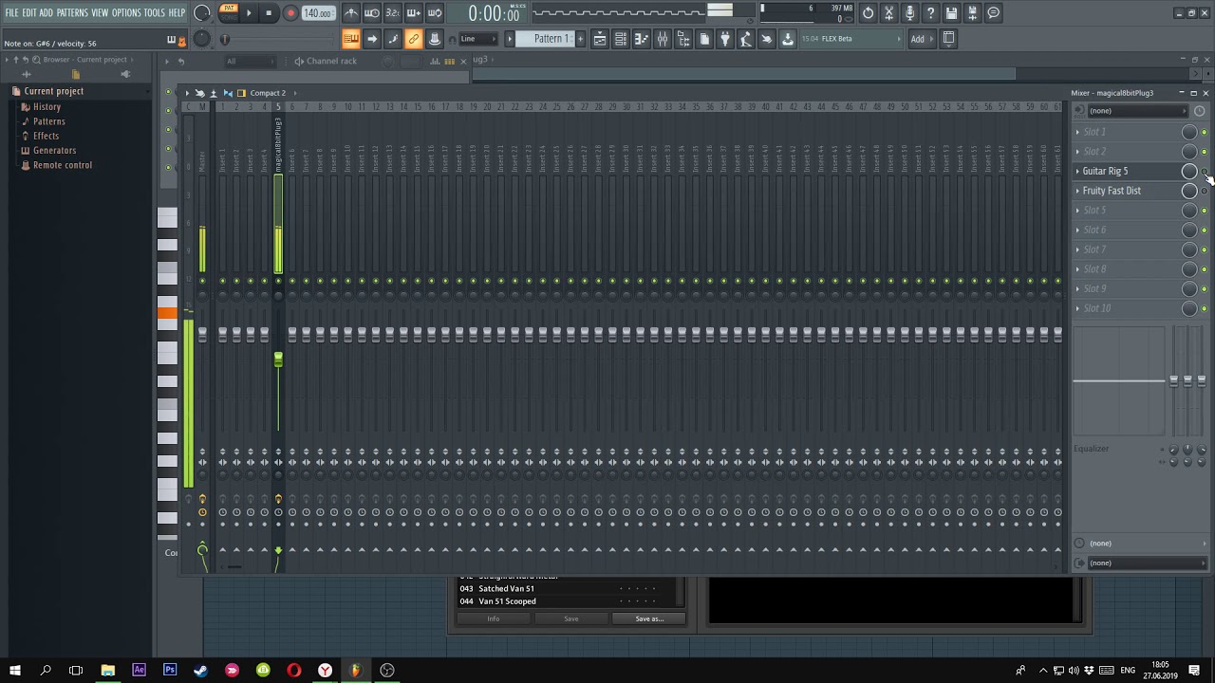This screenshot has width=1215, height=683.
Task: Open the FILE menu
Action: click(12, 12)
